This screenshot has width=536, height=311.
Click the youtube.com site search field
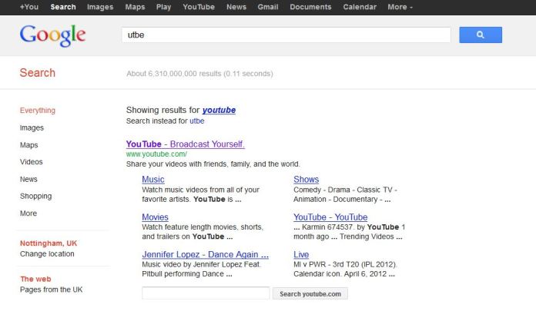(x=206, y=293)
